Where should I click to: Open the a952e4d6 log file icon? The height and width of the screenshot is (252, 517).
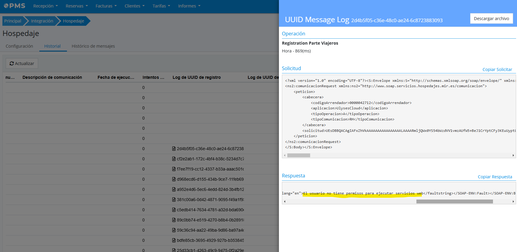click(x=174, y=189)
